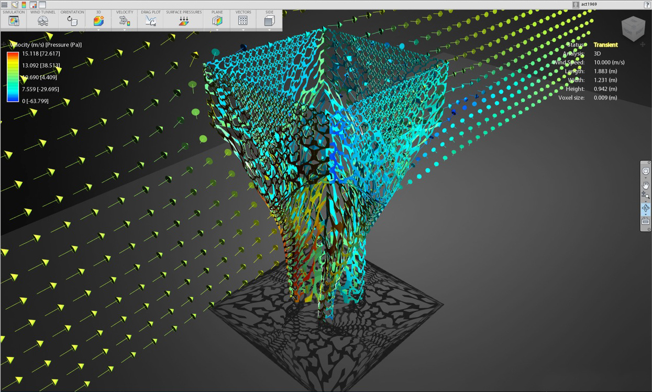Select the Plane visualization icon
This screenshot has width=652, height=392.
coord(217,21)
